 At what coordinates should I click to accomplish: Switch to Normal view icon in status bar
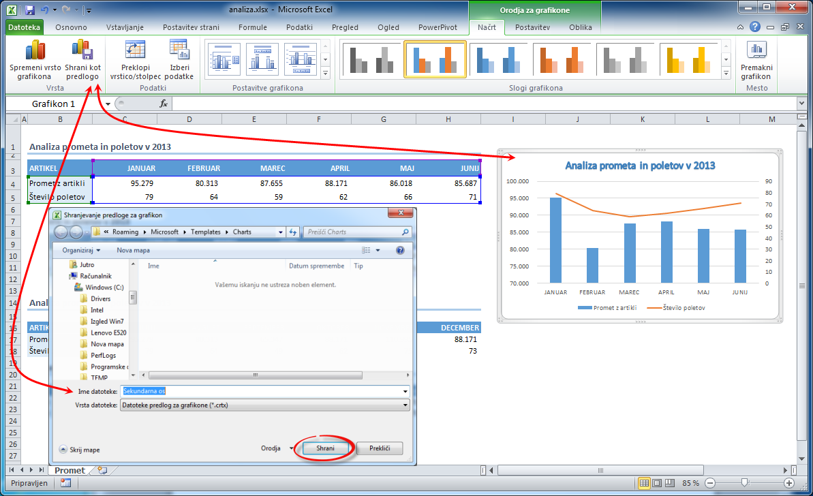coord(644,483)
